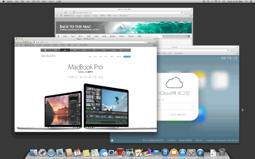This screenshot has height=159, width=255.
Task: Toggle keep me signed in checkbox on iCloud
Action: tap(169, 115)
